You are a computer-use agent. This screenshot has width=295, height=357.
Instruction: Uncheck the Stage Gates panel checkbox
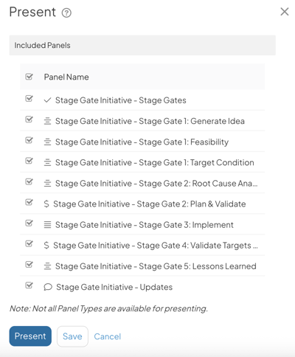coord(29,98)
